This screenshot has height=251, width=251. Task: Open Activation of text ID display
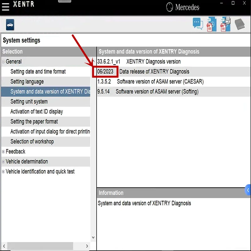click(39, 111)
